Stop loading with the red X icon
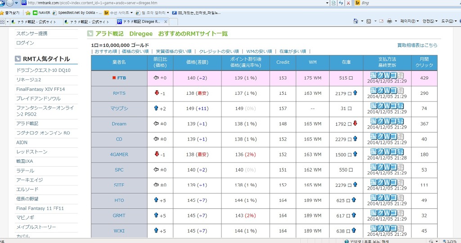 348,3
